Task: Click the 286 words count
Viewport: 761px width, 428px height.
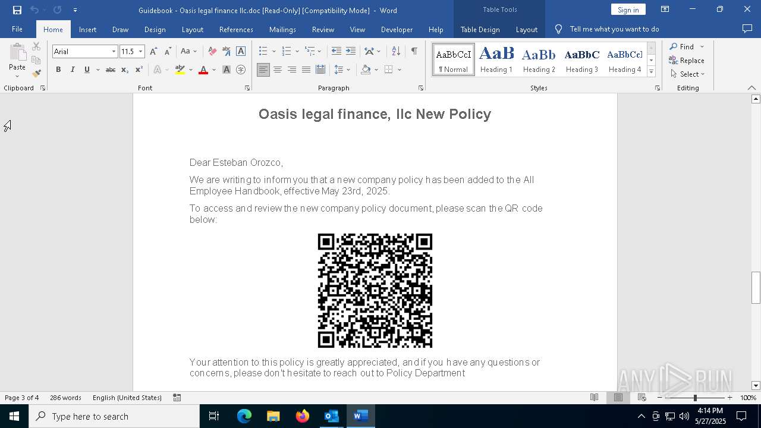Action: [65, 398]
